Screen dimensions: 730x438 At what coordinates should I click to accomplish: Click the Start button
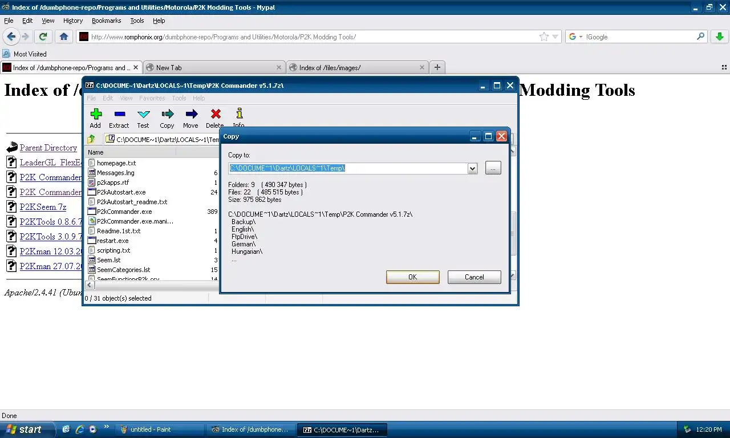pos(27,429)
